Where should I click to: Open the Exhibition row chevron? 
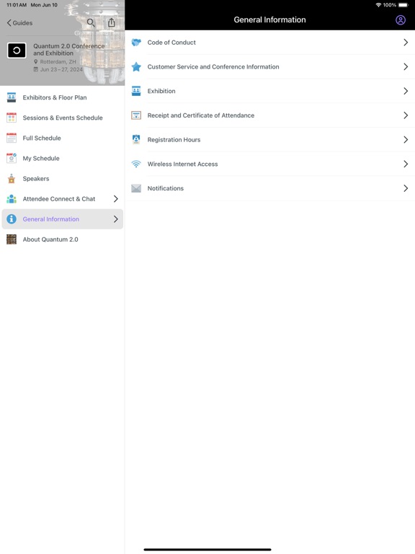click(x=406, y=91)
